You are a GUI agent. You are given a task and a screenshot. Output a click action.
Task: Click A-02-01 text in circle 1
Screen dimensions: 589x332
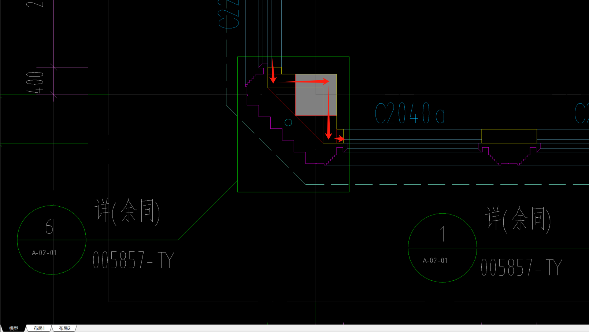click(x=435, y=261)
